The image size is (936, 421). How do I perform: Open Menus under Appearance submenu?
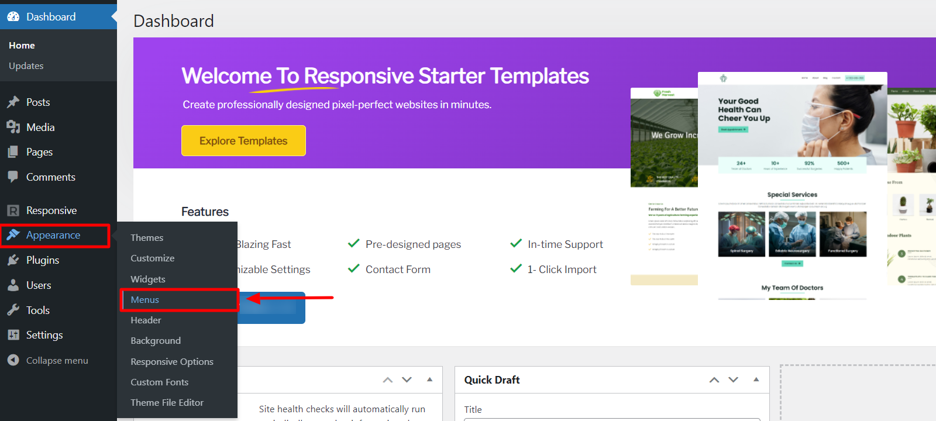click(x=145, y=299)
